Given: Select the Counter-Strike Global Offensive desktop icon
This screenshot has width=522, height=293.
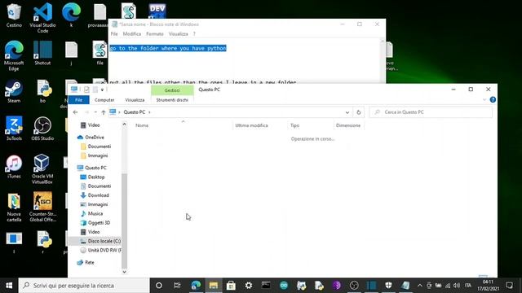Looking at the screenshot, I should tap(42, 207).
